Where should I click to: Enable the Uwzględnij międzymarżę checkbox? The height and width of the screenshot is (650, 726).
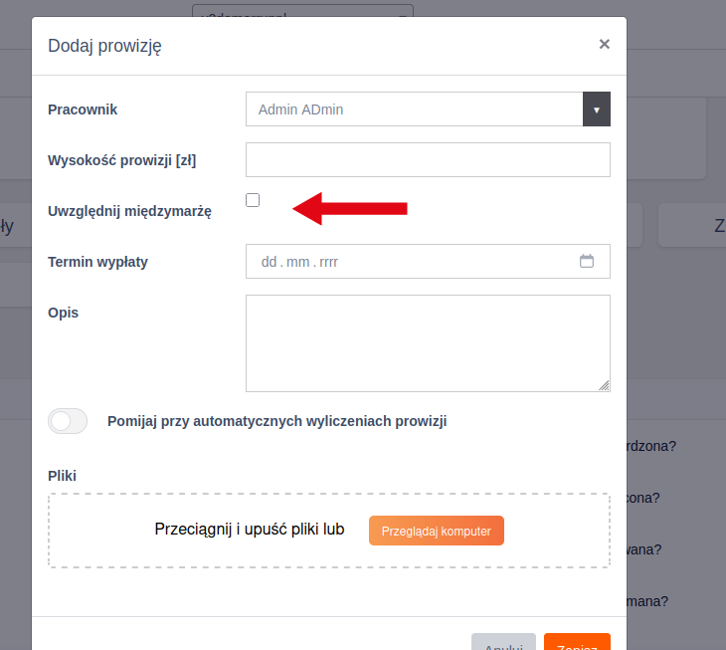(x=253, y=200)
